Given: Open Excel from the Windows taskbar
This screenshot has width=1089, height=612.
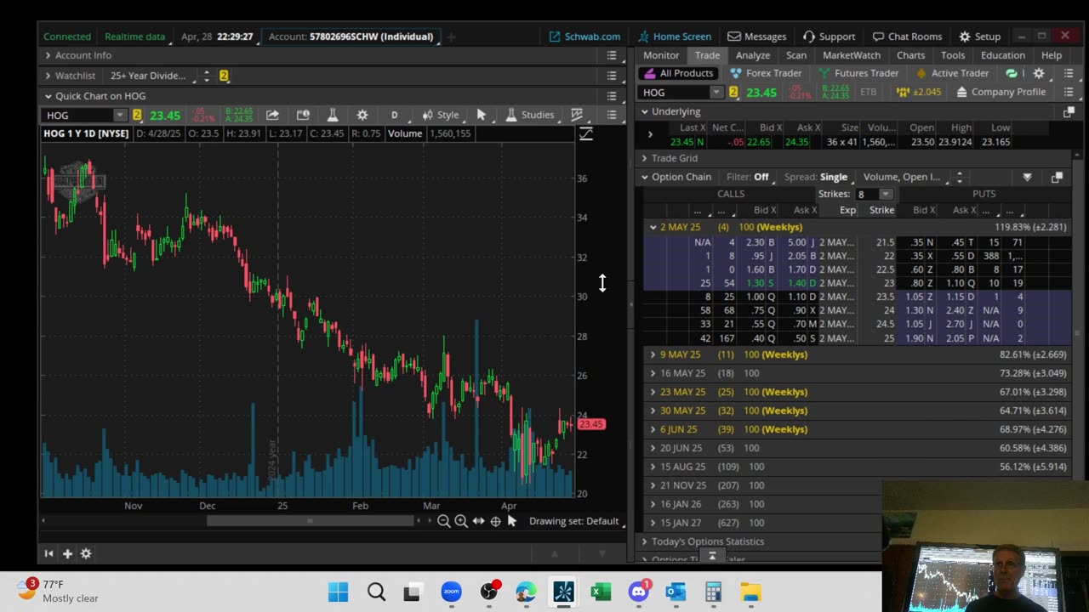Looking at the screenshot, I should click(x=601, y=592).
